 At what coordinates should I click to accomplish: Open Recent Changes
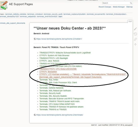(105, 7)
